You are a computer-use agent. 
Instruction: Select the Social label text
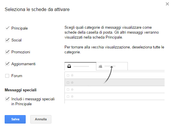16,40
